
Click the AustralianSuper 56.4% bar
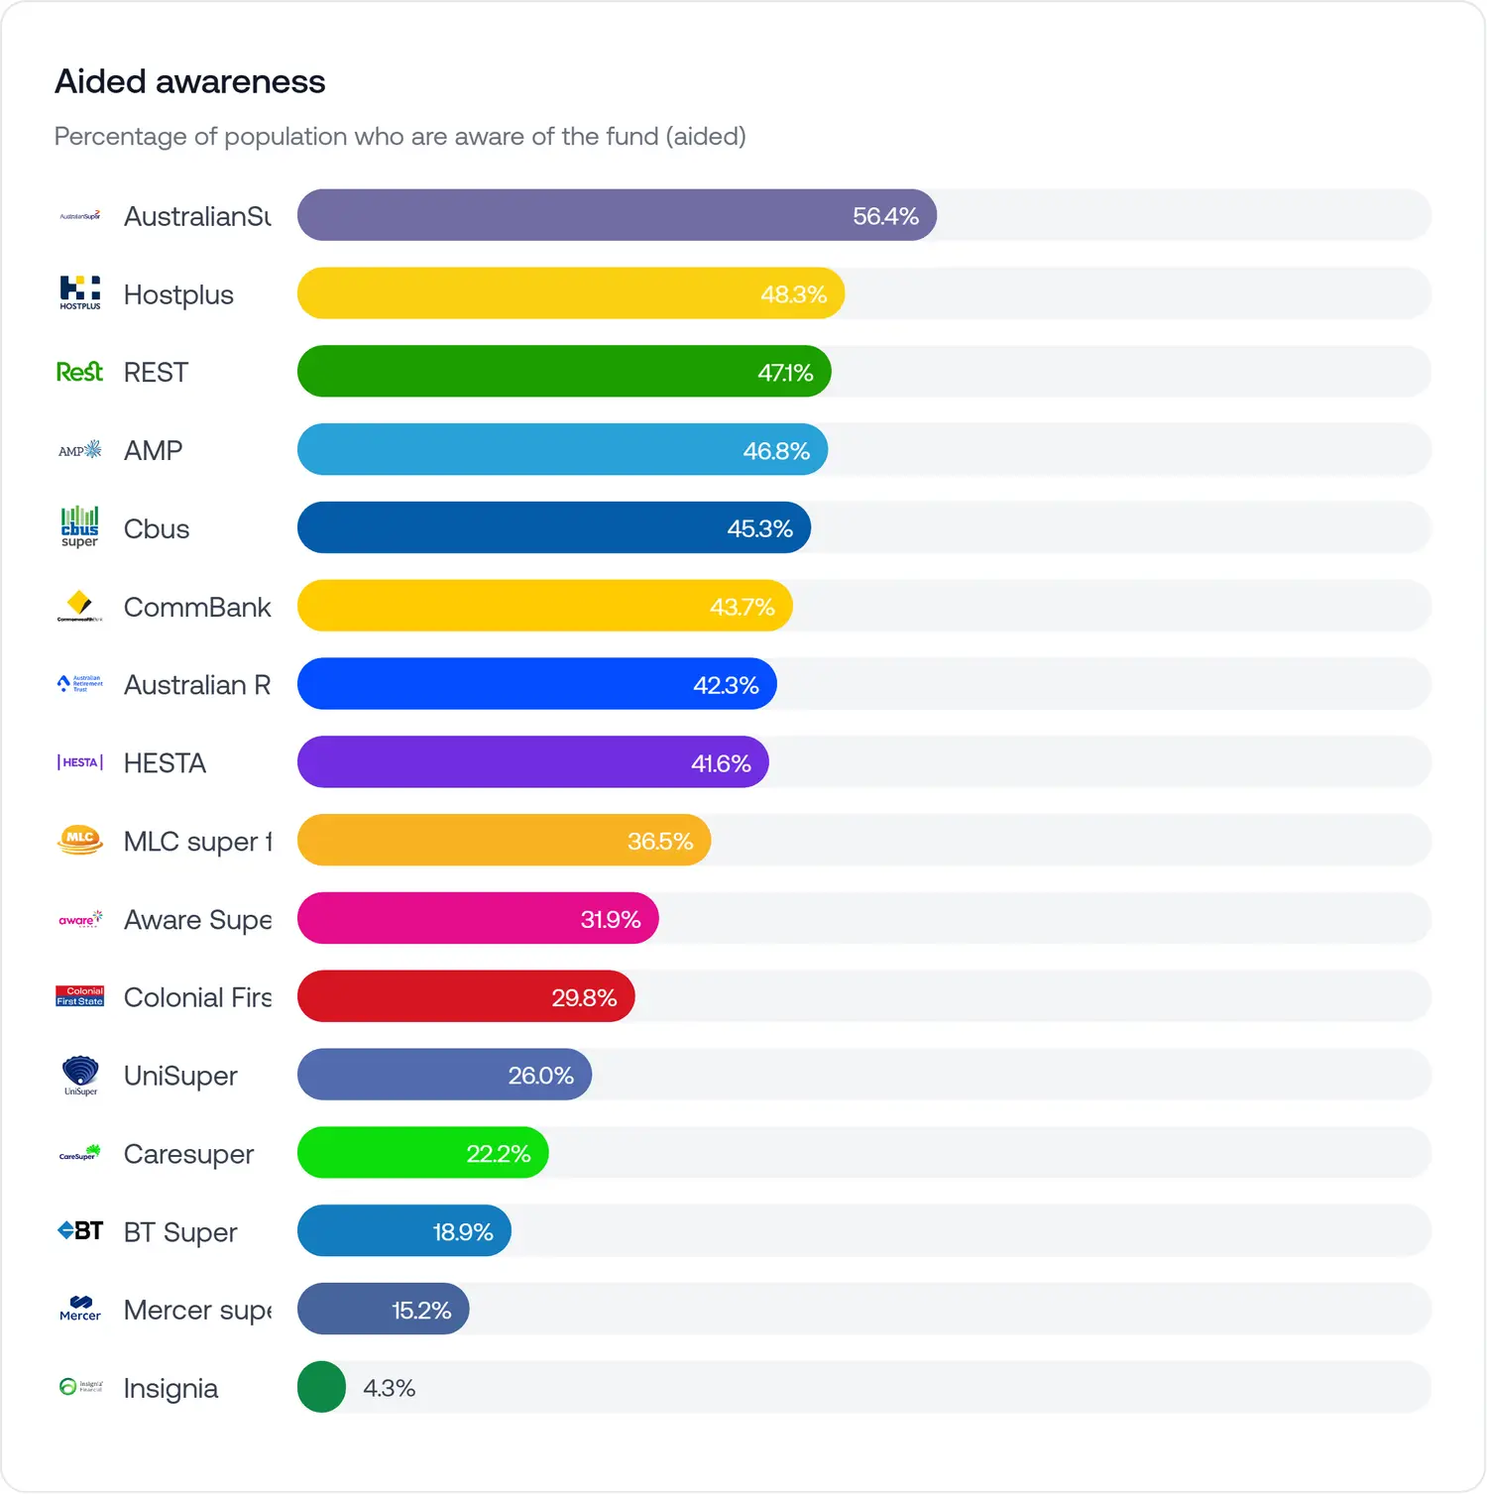point(617,216)
